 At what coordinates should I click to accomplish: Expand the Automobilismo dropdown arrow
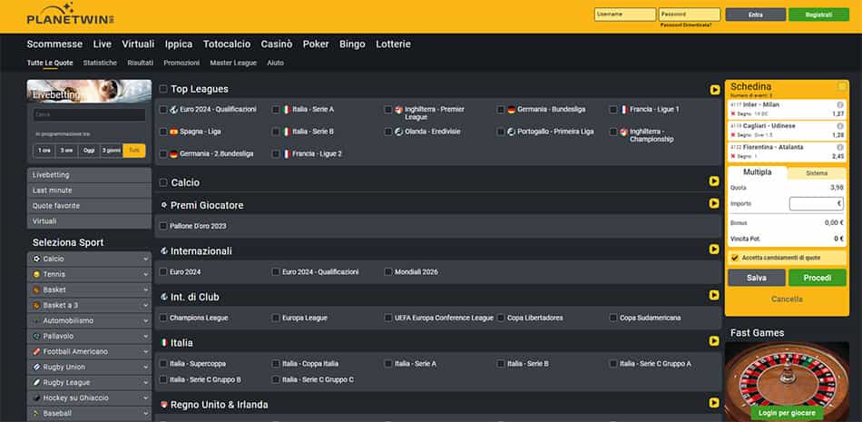pos(146,320)
